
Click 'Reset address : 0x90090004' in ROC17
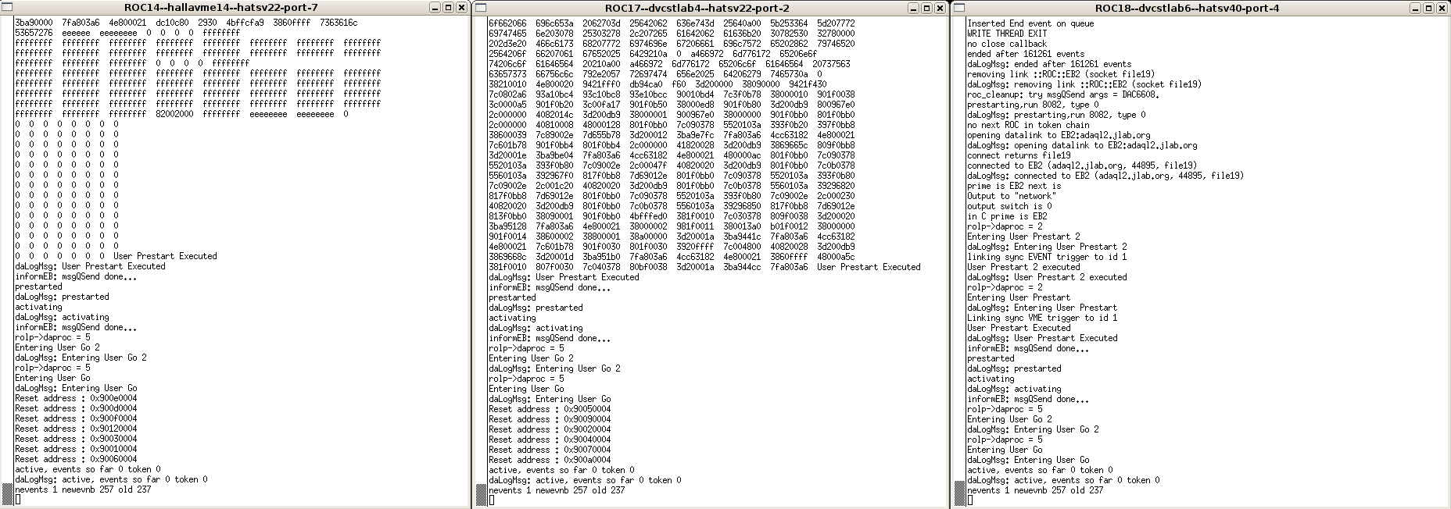pyautogui.click(x=550, y=419)
